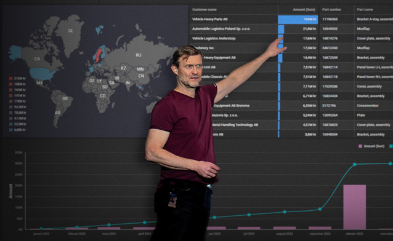Click the 212M kr legend color swatch

tap(10, 79)
